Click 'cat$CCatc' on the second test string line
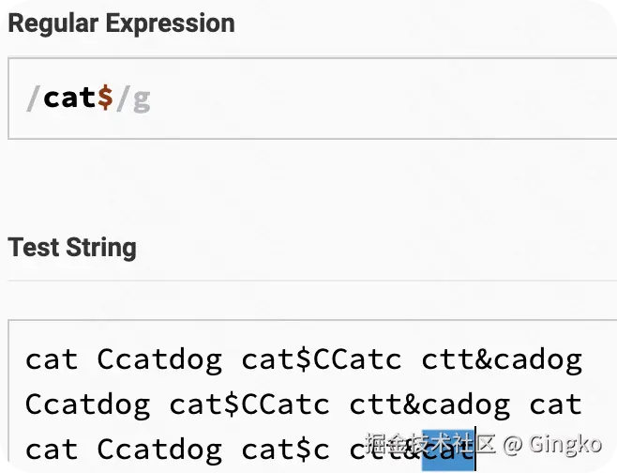 click(x=249, y=405)
